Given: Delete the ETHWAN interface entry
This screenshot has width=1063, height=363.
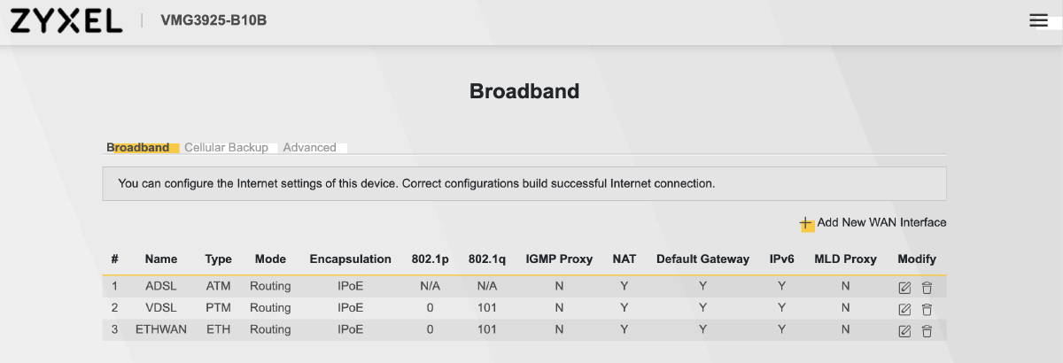Looking at the screenshot, I should point(927,330).
